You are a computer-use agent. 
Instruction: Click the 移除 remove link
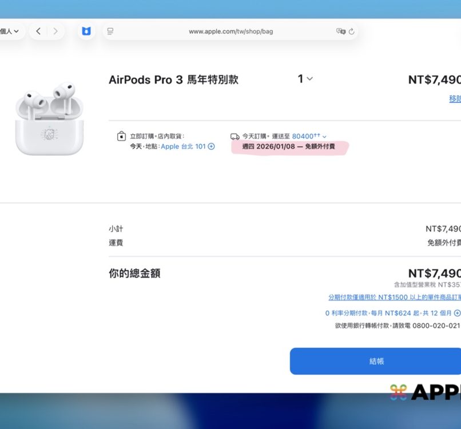(x=455, y=99)
